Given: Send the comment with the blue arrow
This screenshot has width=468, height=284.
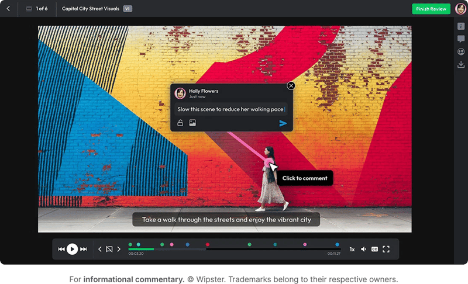Looking at the screenshot, I should point(283,123).
